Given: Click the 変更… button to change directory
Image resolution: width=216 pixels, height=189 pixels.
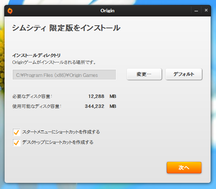Looking at the screenshot, I should [x=144, y=74].
